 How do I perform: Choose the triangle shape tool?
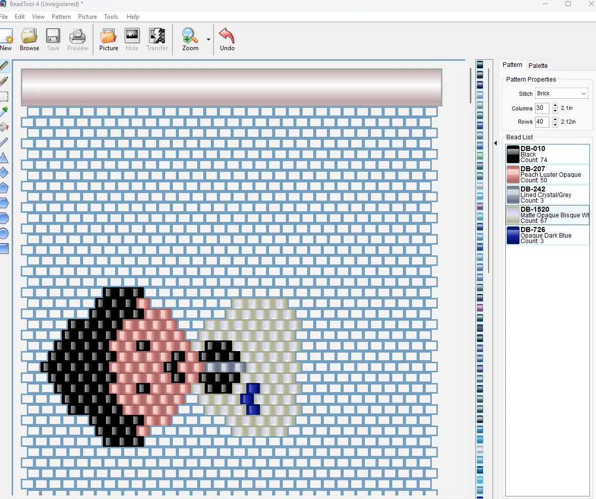click(4, 158)
